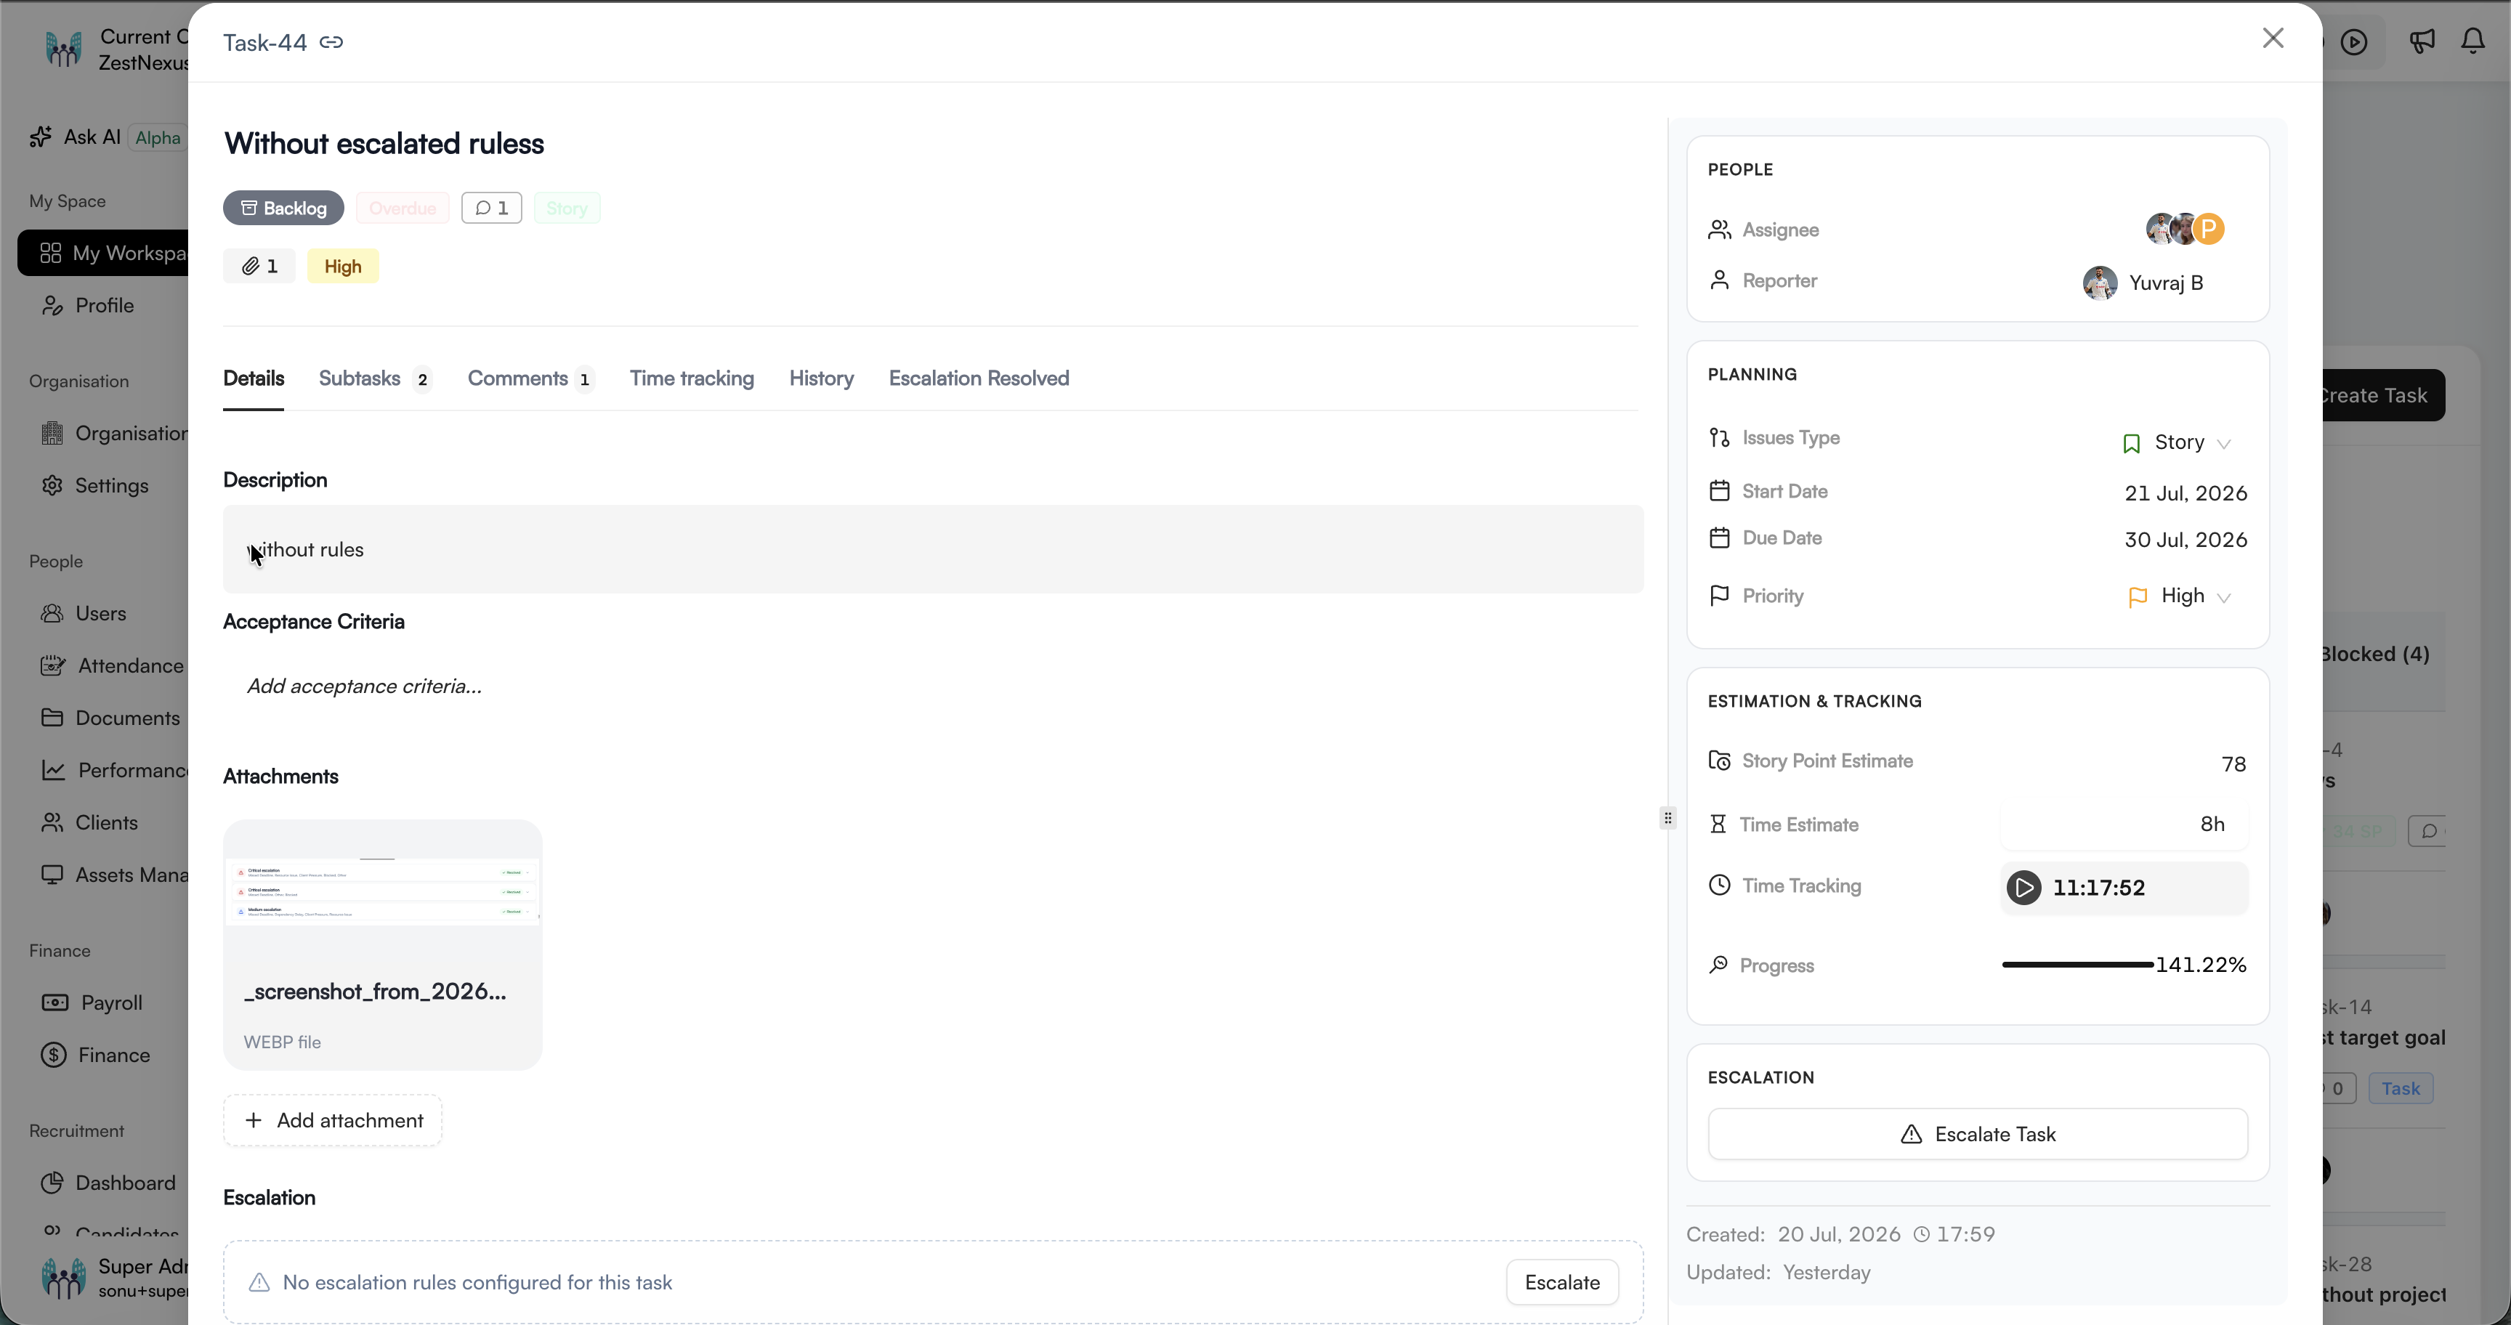
Task: Click the Add acceptance criteria field
Action: click(365, 686)
